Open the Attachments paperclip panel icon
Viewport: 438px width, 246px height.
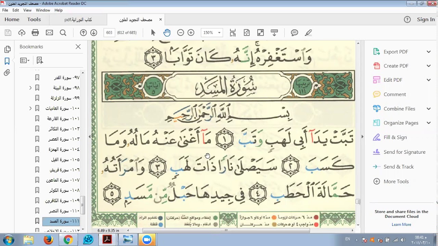(x=7, y=73)
